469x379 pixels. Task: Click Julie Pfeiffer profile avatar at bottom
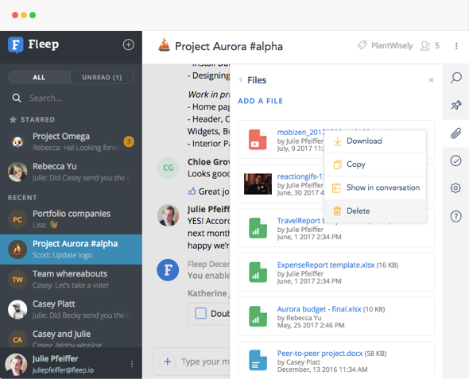point(16,365)
